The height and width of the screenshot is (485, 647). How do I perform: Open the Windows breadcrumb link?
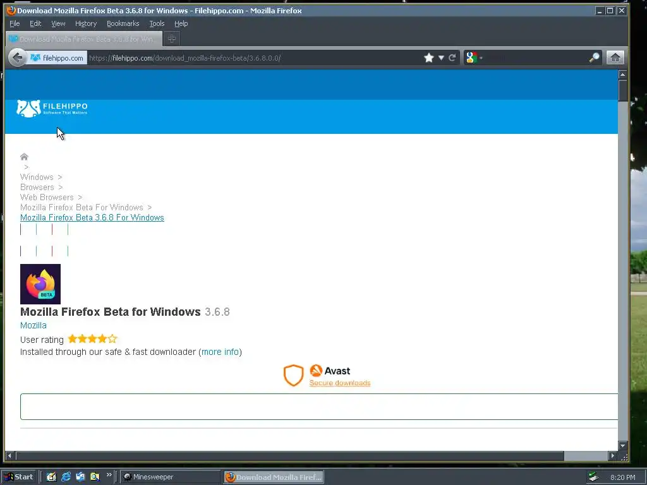(x=37, y=177)
